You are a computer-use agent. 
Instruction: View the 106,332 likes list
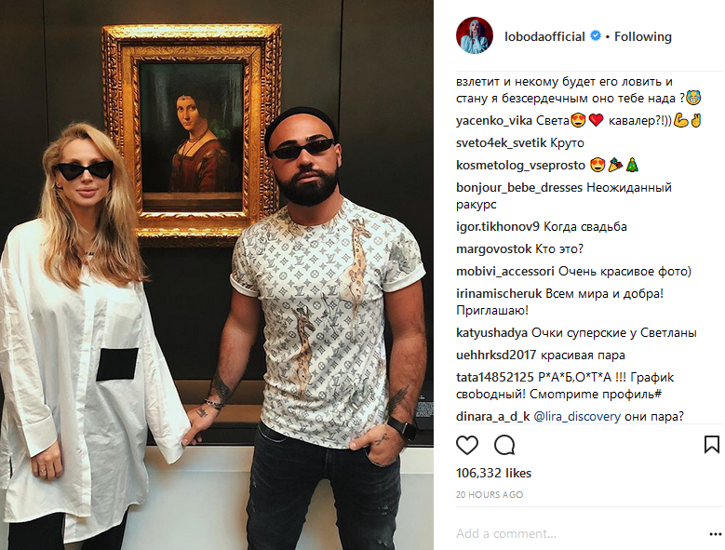click(493, 473)
